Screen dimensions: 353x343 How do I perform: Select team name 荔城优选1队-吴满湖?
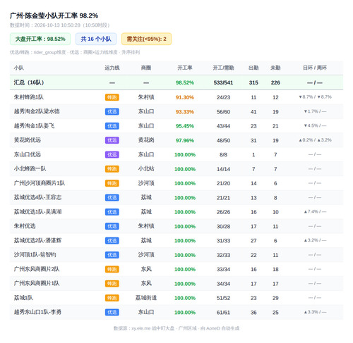37,212
